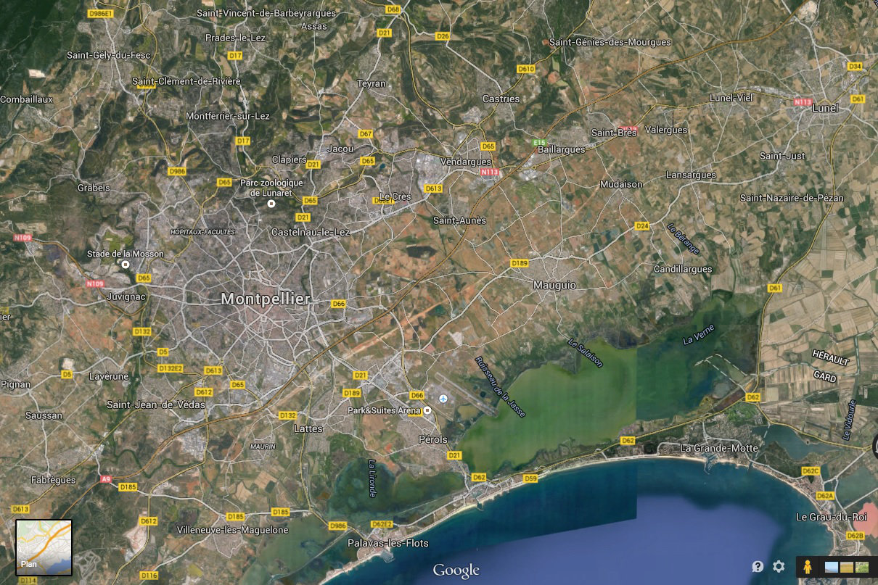This screenshot has height=585, width=878.
Task: Click the Teyran town label
Action: (372, 83)
